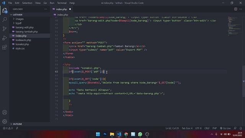Click line number 62 in gutter

pyautogui.click(x=56, y=72)
